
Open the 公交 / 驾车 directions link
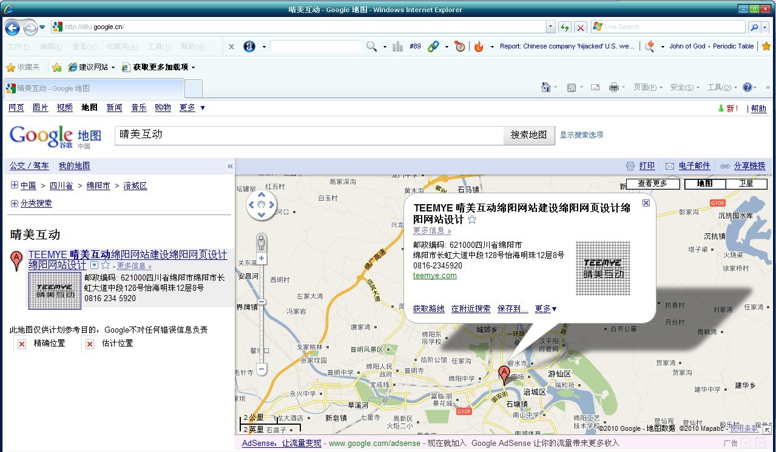coord(29,166)
